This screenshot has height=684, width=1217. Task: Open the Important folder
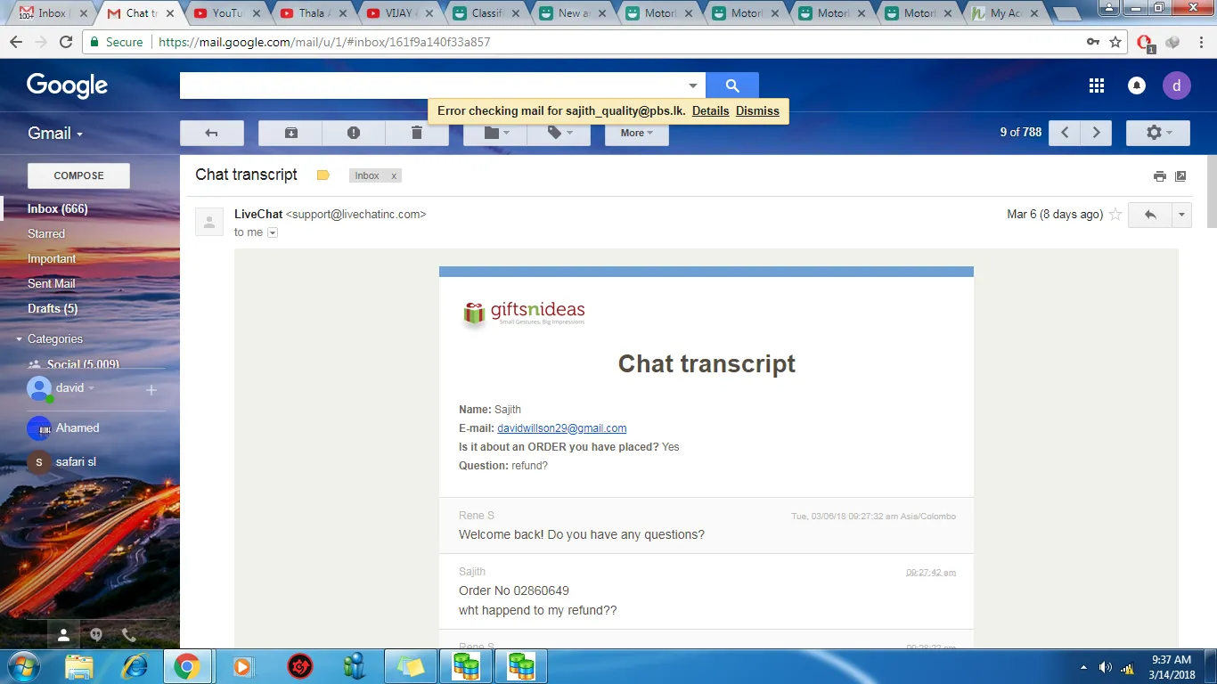[x=52, y=258]
